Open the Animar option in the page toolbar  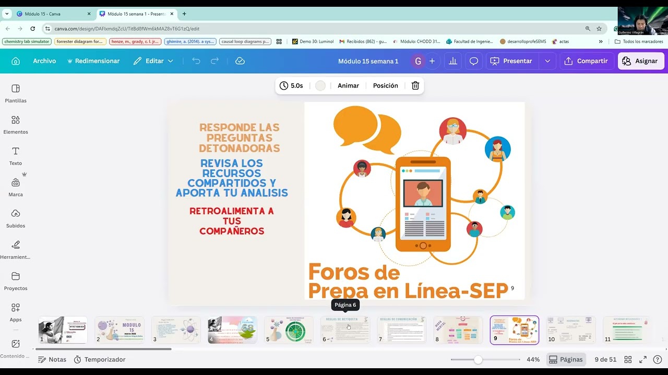(x=348, y=85)
